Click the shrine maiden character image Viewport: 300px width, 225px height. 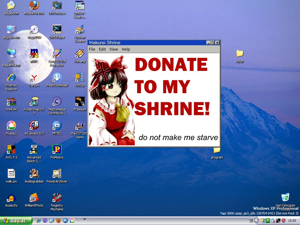112,100
